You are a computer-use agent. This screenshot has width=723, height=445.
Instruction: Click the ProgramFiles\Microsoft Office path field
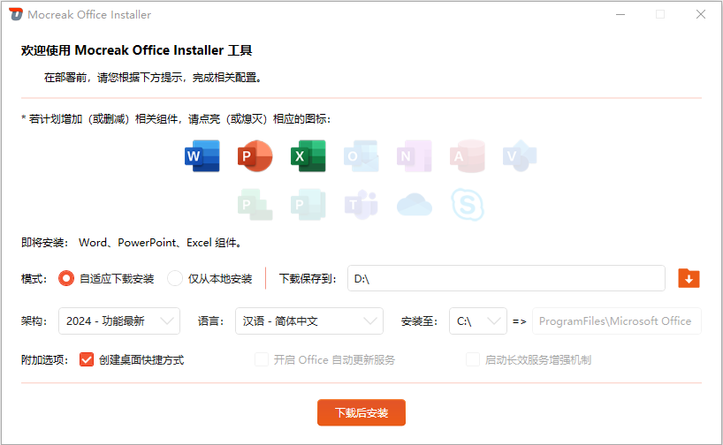(616, 321)
